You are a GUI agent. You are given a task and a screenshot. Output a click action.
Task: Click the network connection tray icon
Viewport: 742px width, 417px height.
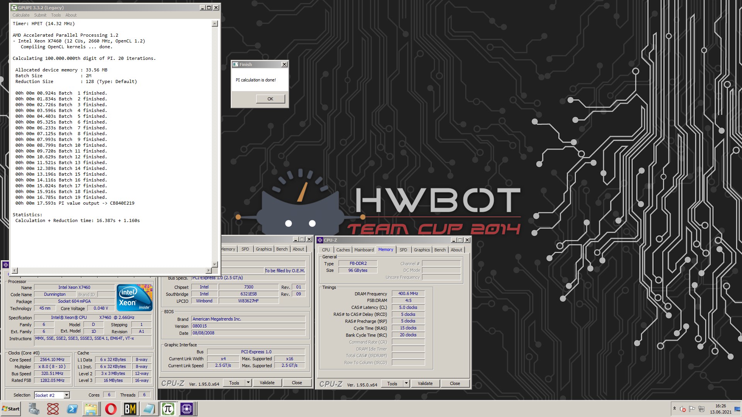[701, 409]
